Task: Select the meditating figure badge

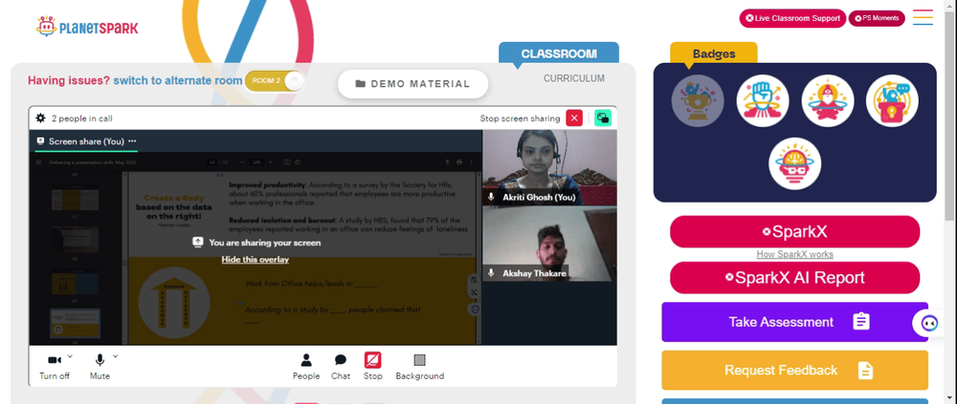Action: 828,101
